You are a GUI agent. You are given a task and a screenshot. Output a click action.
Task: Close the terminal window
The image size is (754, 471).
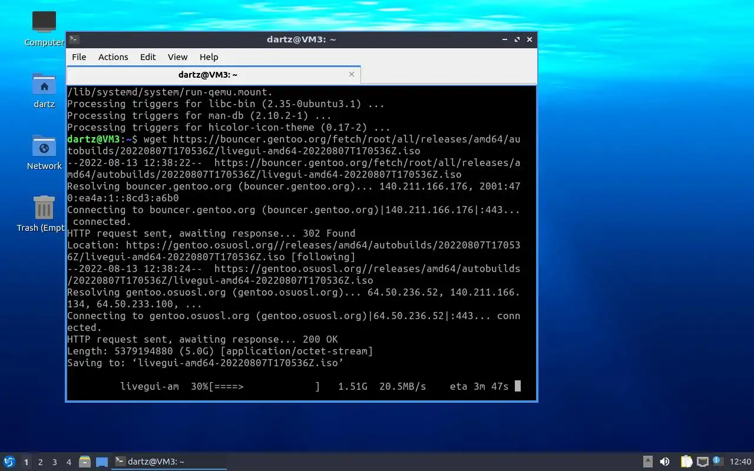tap(530, 39)
